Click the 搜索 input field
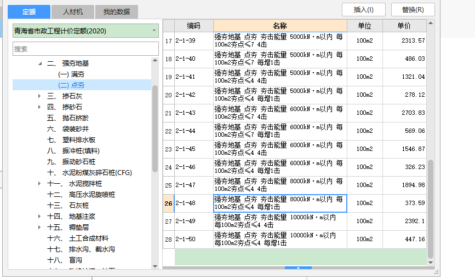The image size is (475, 280). [x=85, y=49]
